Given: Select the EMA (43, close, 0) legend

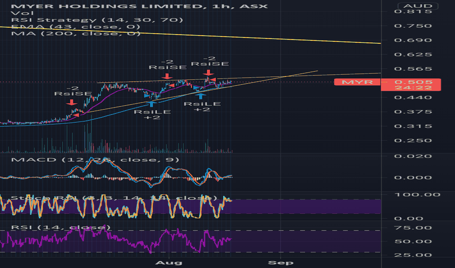Looking at the screenshot, I should coord(76,27).
